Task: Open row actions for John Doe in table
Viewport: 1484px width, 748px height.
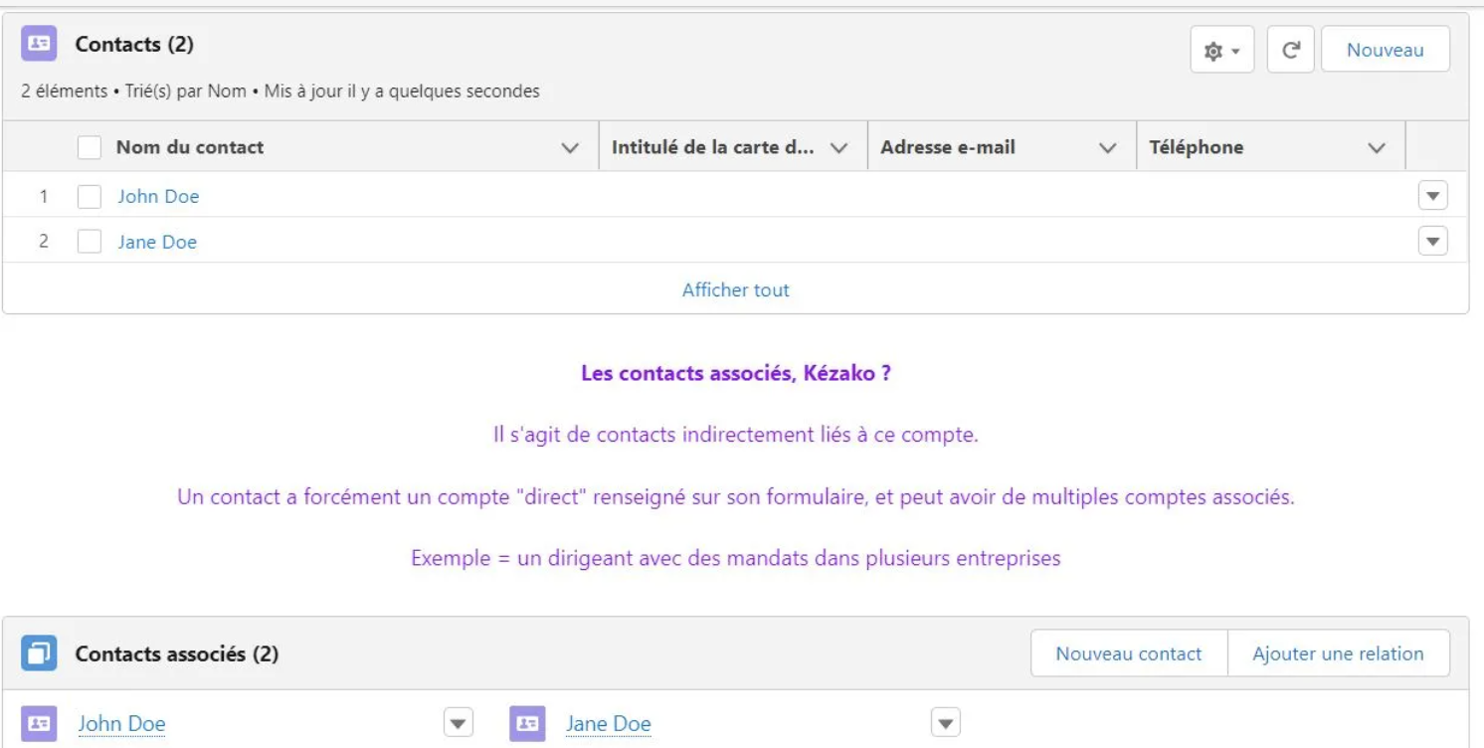Action: [x=1432, y=196]
